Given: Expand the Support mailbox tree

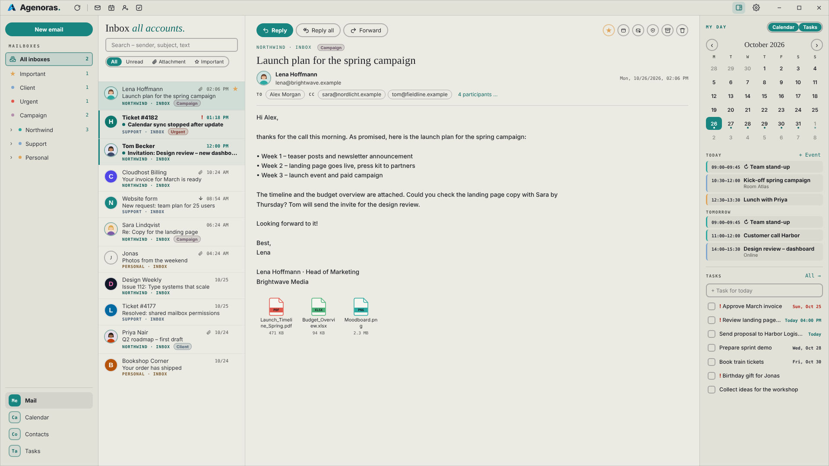Looking at the screenshot, I should tap(11, 144).
